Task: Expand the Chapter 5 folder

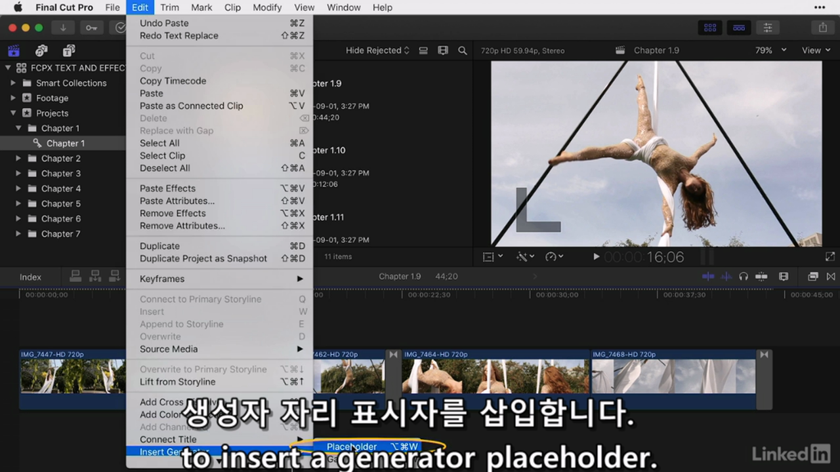Action: 18,204
